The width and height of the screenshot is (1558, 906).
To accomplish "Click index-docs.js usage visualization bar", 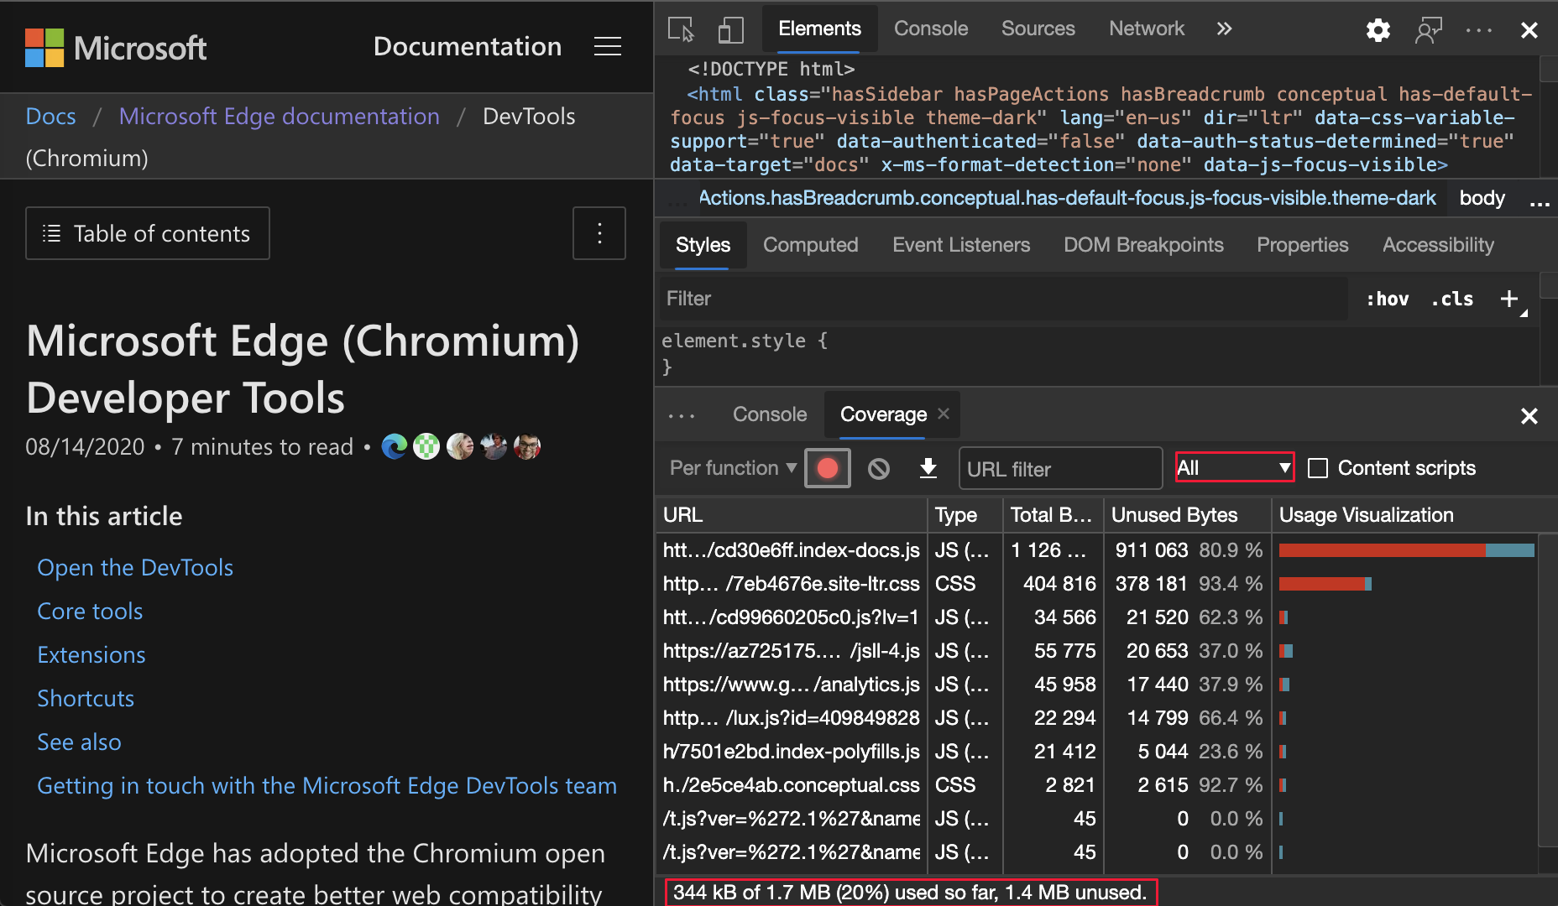I will click(x=1407, y=550).
